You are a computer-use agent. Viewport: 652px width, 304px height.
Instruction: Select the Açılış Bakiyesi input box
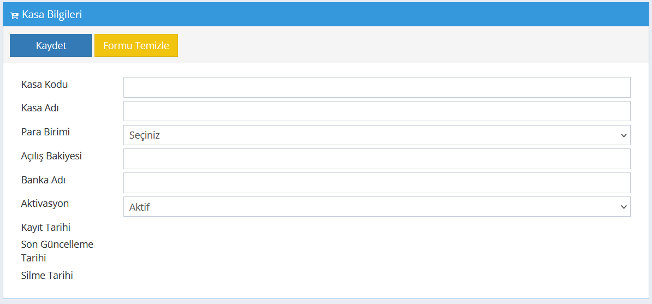tap(377, 159)
